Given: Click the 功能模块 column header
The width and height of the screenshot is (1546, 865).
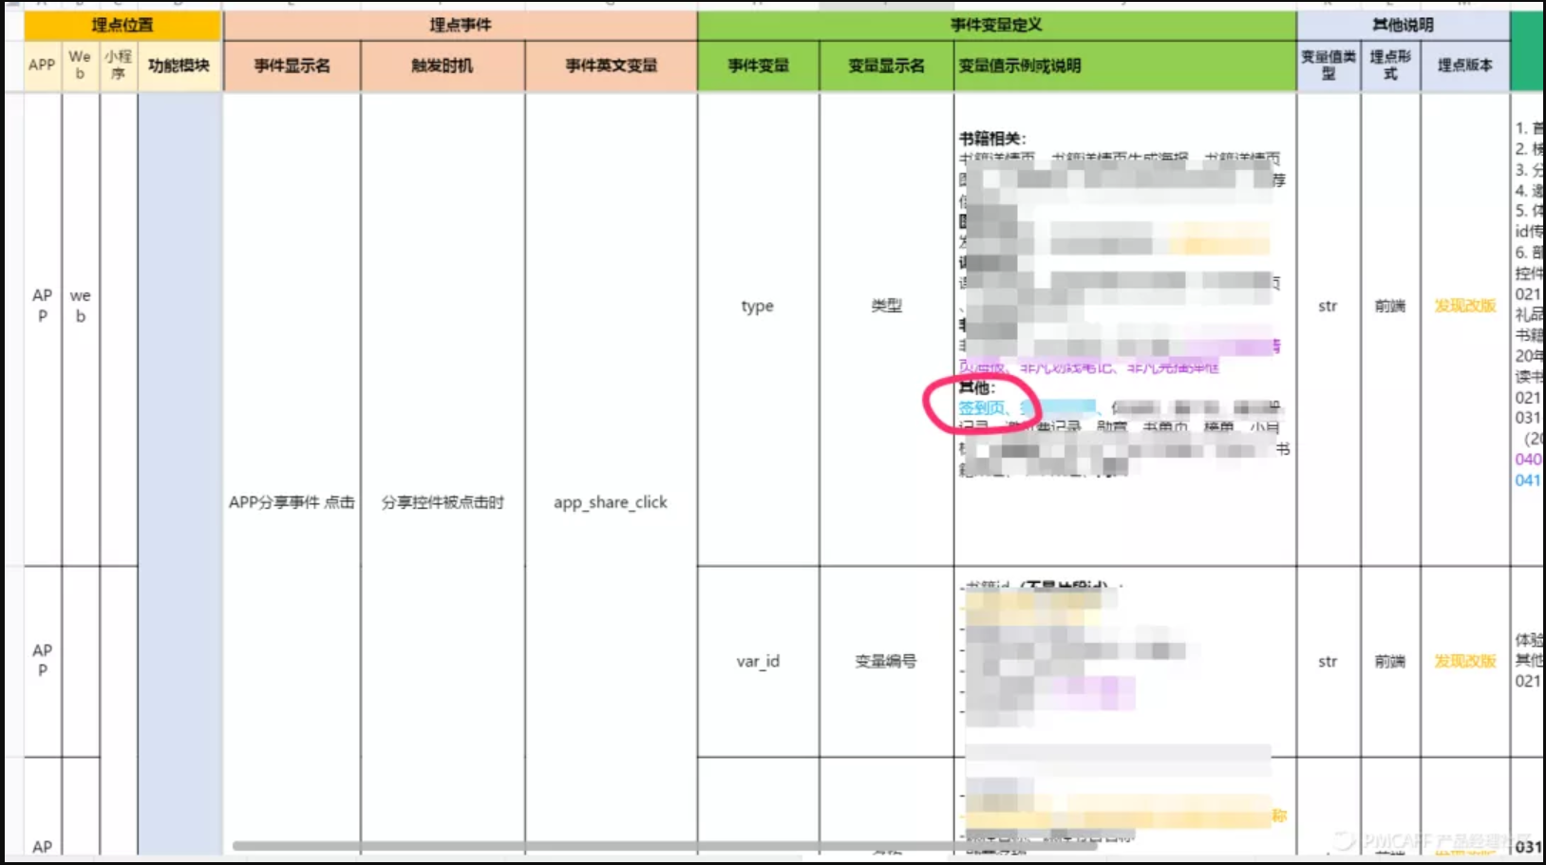Looking at the screenshot, I should (179, 66).
